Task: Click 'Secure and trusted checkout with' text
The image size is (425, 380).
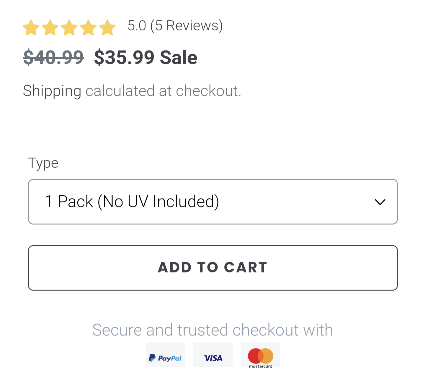Action: pos(212,330)
